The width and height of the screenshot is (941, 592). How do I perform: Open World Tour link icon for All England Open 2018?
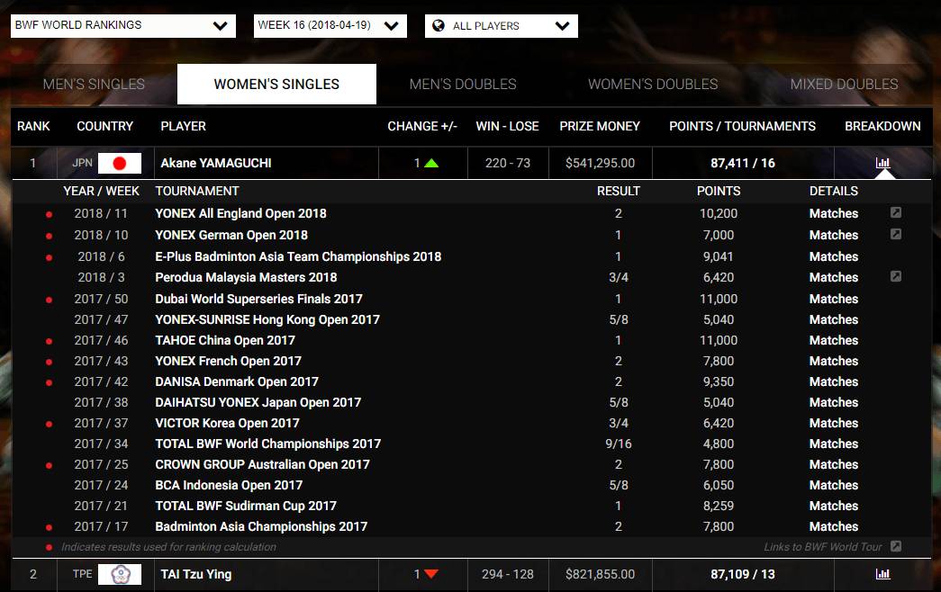coord(896,212)
